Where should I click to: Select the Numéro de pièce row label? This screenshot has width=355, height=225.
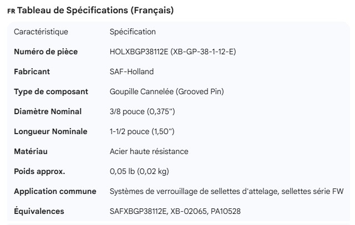[45, 52]
